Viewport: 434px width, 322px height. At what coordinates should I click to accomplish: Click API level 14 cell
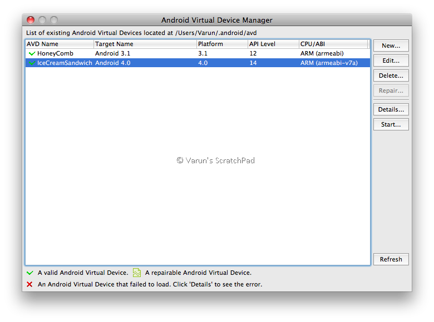pyautogui.click(x=253, y=63)
